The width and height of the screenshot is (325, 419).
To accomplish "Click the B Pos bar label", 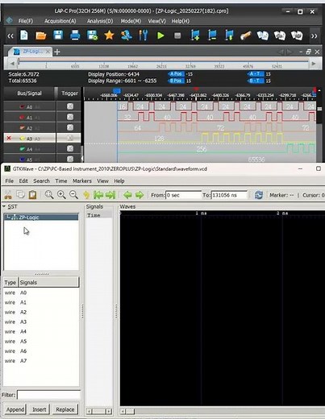I will 176,81.
